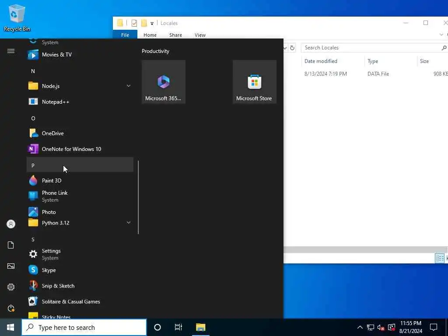This screenshot has width=448, height=336.
Task: Open the File tab in Explorer
Action: click(x=125, y=35)
